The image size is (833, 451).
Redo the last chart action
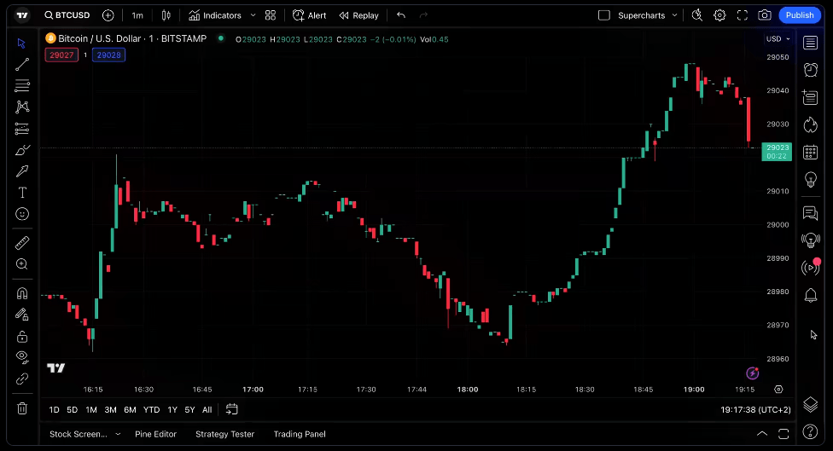[423, 15]
